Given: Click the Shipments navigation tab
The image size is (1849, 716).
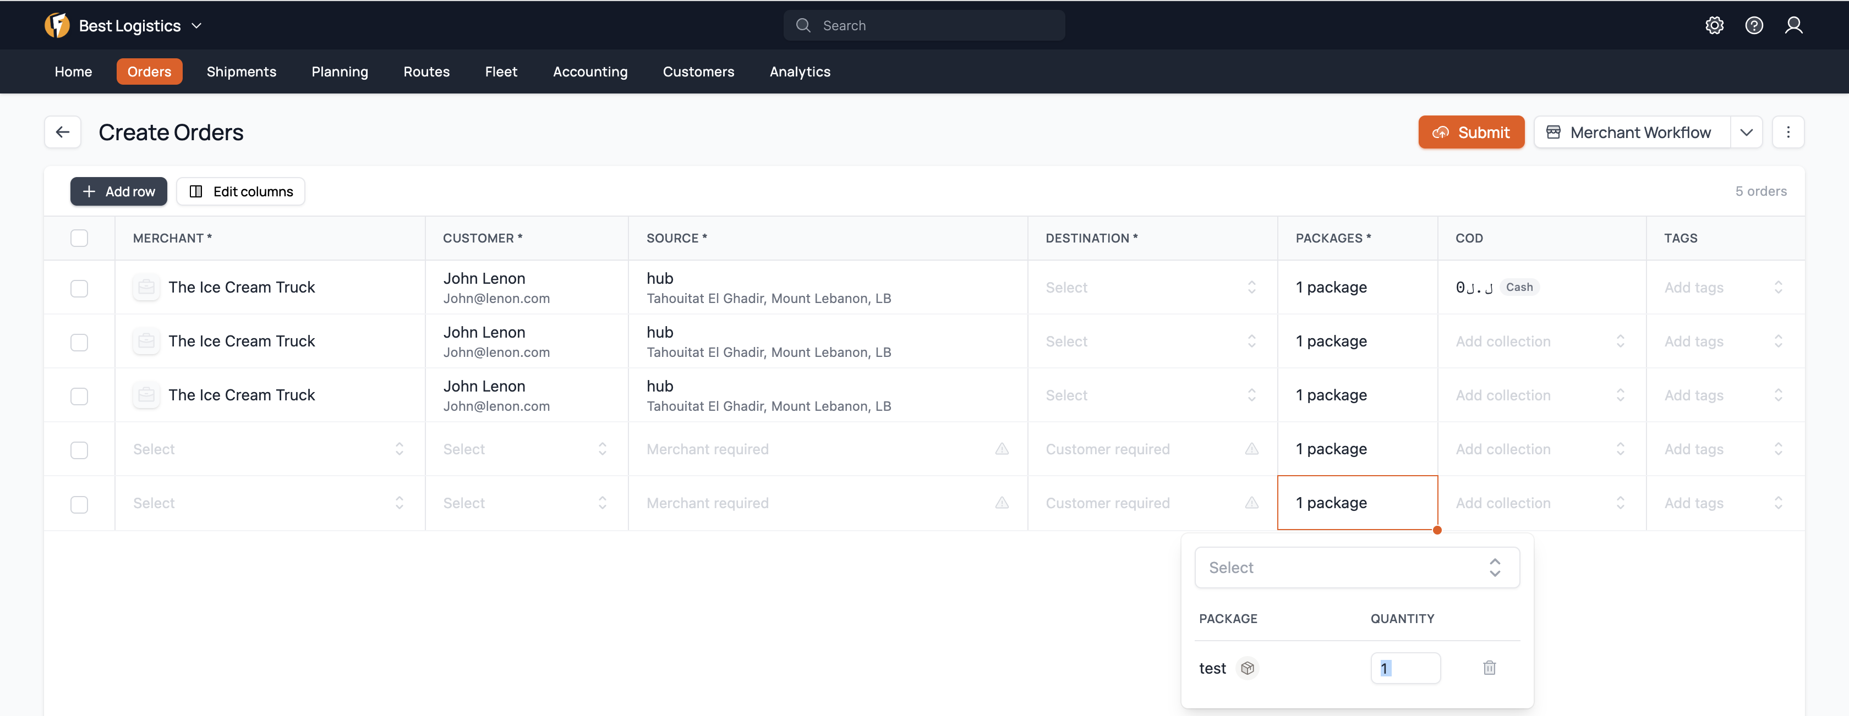Looking at the screenshot, I should (240, 70).
